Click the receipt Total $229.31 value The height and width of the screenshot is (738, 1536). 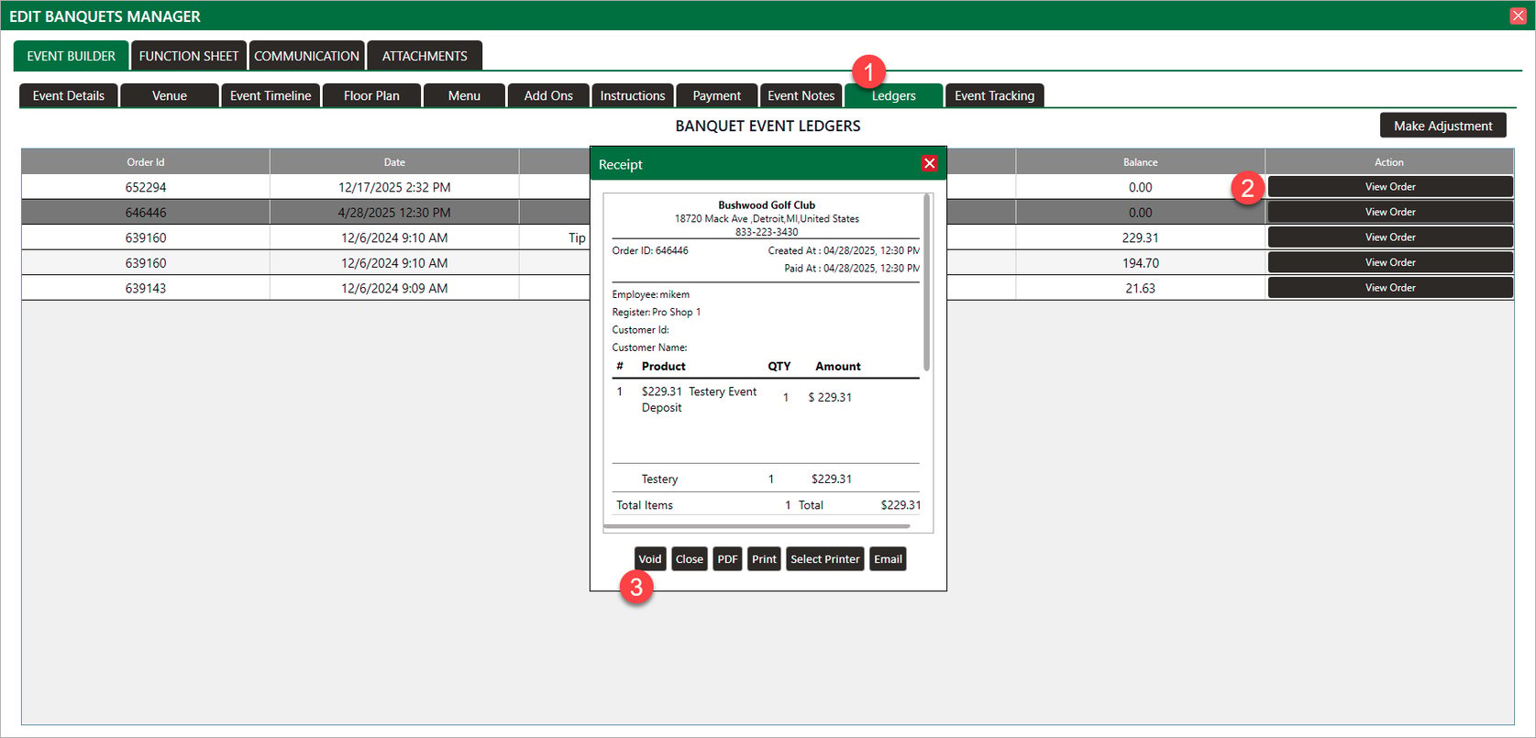[901, 505]
